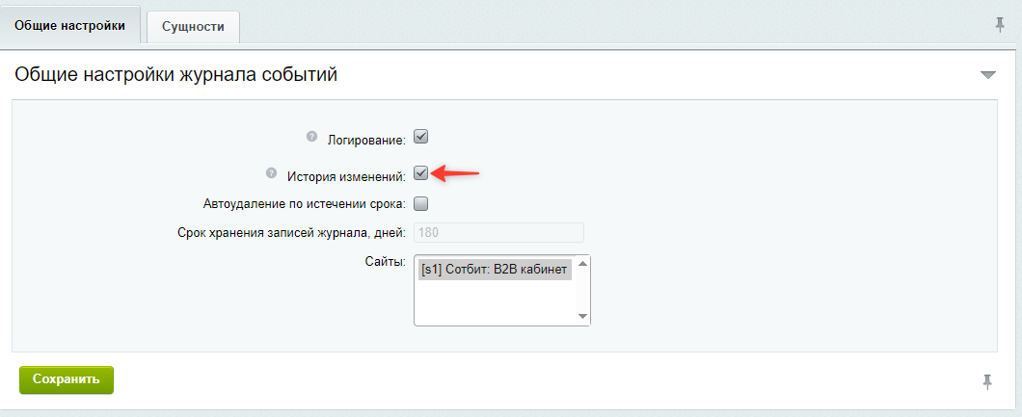Open the help hint beside Логирование

pos(311,137)
